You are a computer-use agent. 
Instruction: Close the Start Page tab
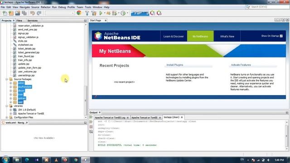pos(106,20)
